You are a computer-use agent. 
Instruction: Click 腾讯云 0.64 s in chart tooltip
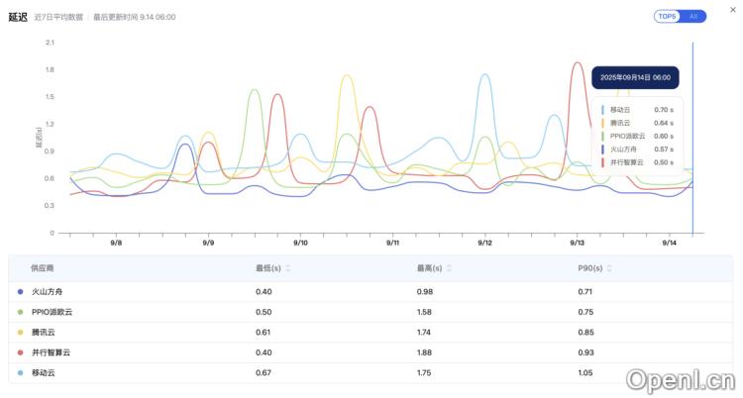pyautogui.click(x=637, y=123)
